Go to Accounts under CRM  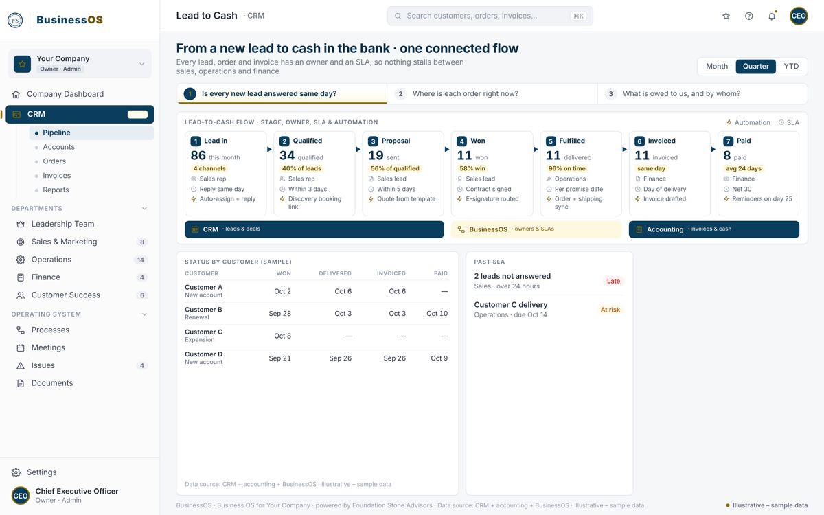91,147
